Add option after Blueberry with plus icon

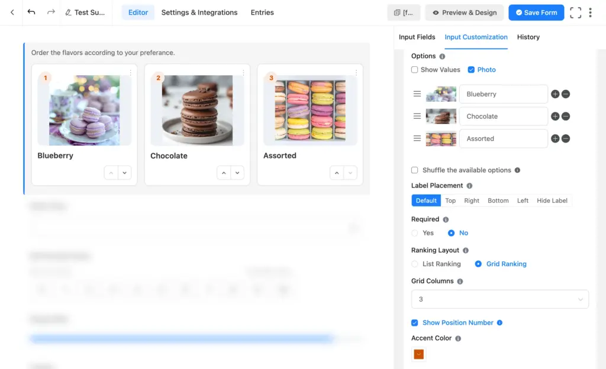pyautogui.click(x=555, y=94)
